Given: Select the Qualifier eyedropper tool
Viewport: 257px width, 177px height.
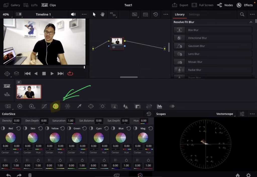Looking at the screenshot, I should 79,106.
